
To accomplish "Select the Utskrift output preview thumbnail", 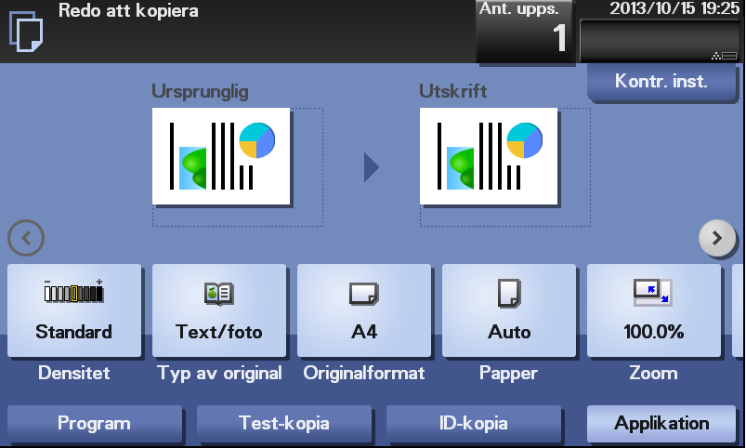I will [x=489, y=156].
